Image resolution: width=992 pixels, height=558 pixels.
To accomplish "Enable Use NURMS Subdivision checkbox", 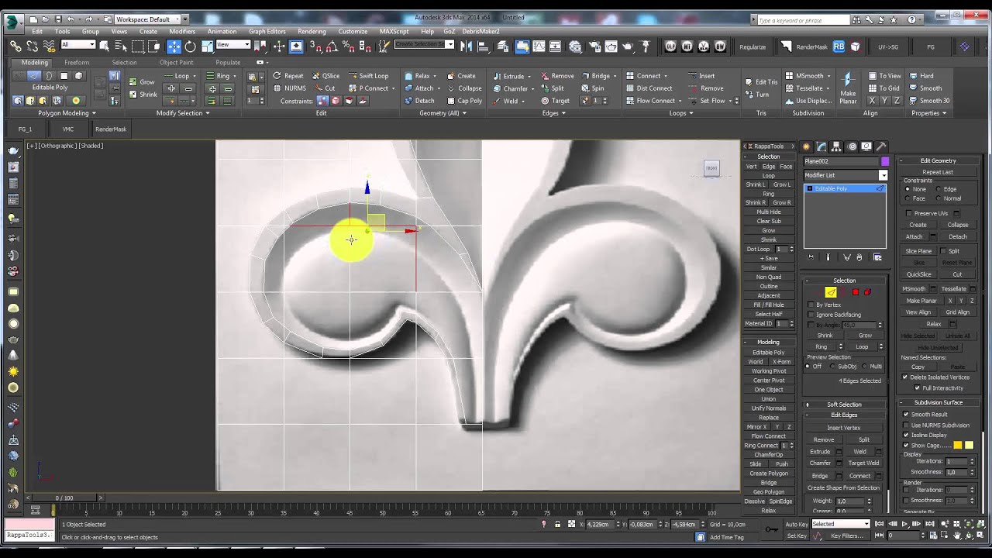I will (906, 425).
